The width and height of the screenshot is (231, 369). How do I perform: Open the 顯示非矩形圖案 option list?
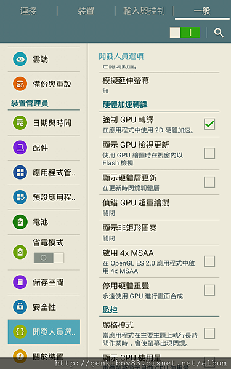click(x=160, y=232)
